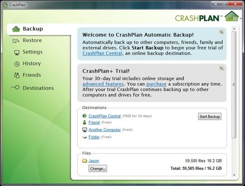Screen dimensions: 245x186
Task: Click the Backup house icon in sidebar
Action: (16, 29)
